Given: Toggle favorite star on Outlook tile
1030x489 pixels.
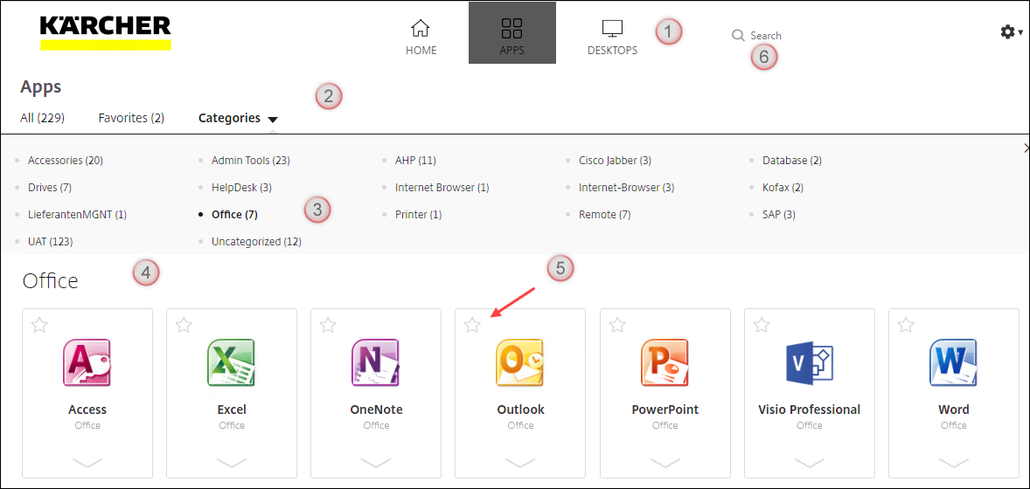Looking at the screenshot, I should [472, 324].
